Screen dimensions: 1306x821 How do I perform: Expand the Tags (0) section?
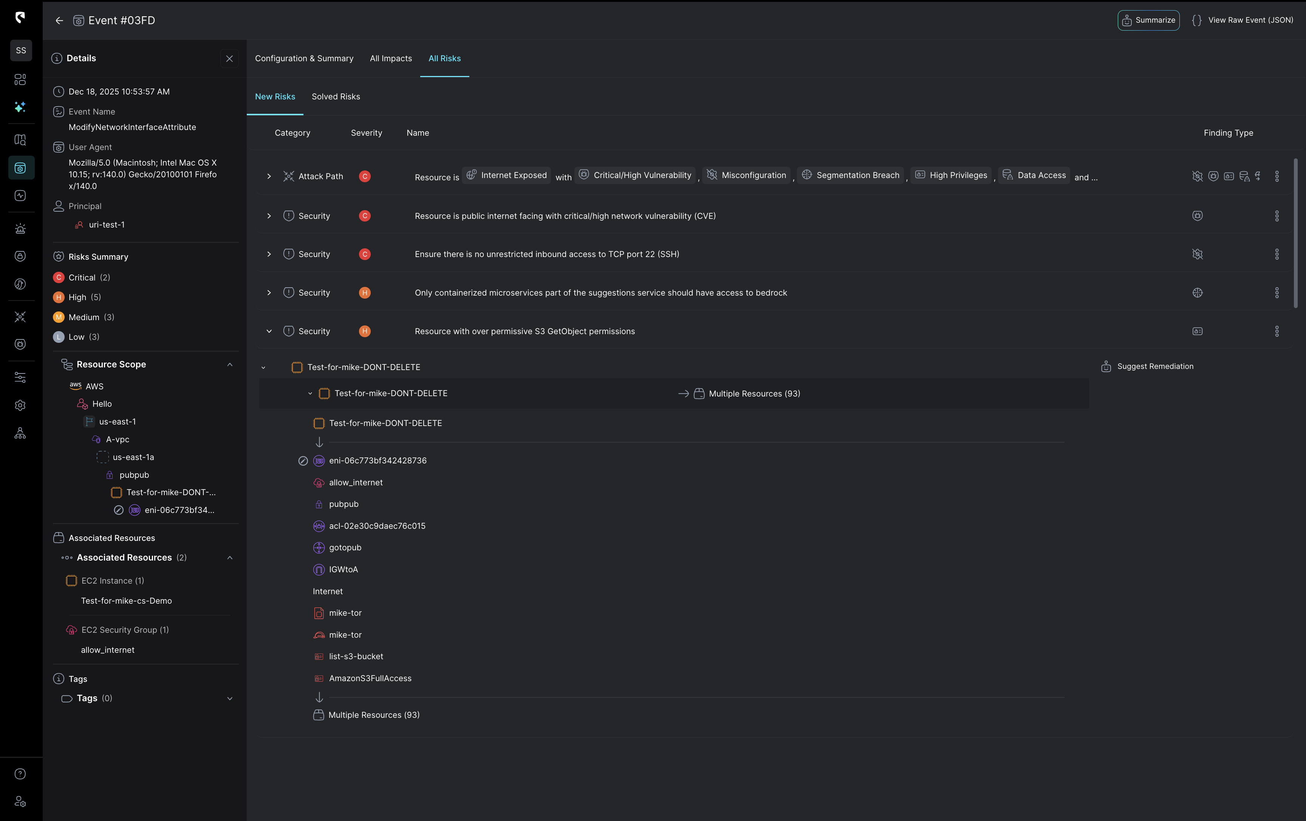pos(230,699)
